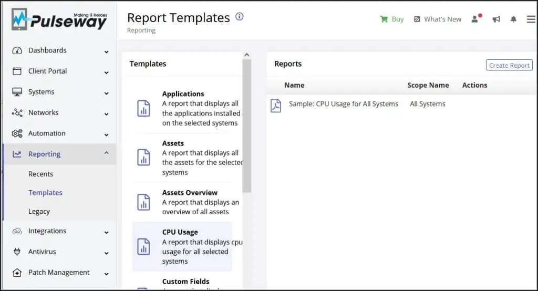Open the Legacy submenu item
The image size is (538, 291).
(x=39, y=211)
